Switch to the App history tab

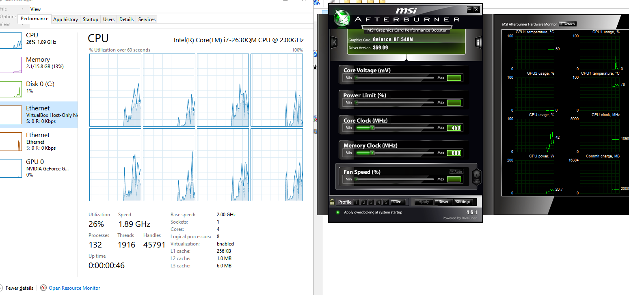pyautogui.click(x=65, y=19)
